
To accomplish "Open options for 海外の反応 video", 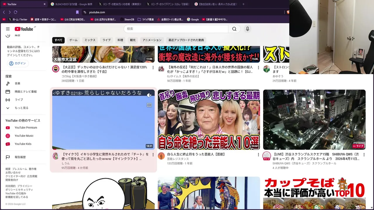I will tap(258, 67).
